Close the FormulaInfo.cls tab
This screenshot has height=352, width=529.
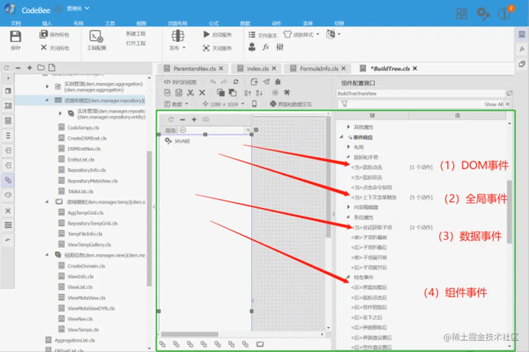point(343,68)
